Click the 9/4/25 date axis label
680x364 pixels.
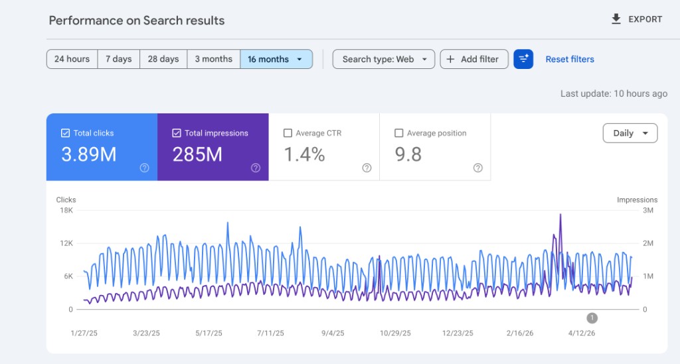pos(333,334)
